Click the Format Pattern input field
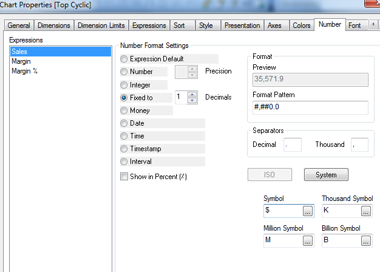Image resolution: width=380 pixels, height=272 pixels. 310,107
